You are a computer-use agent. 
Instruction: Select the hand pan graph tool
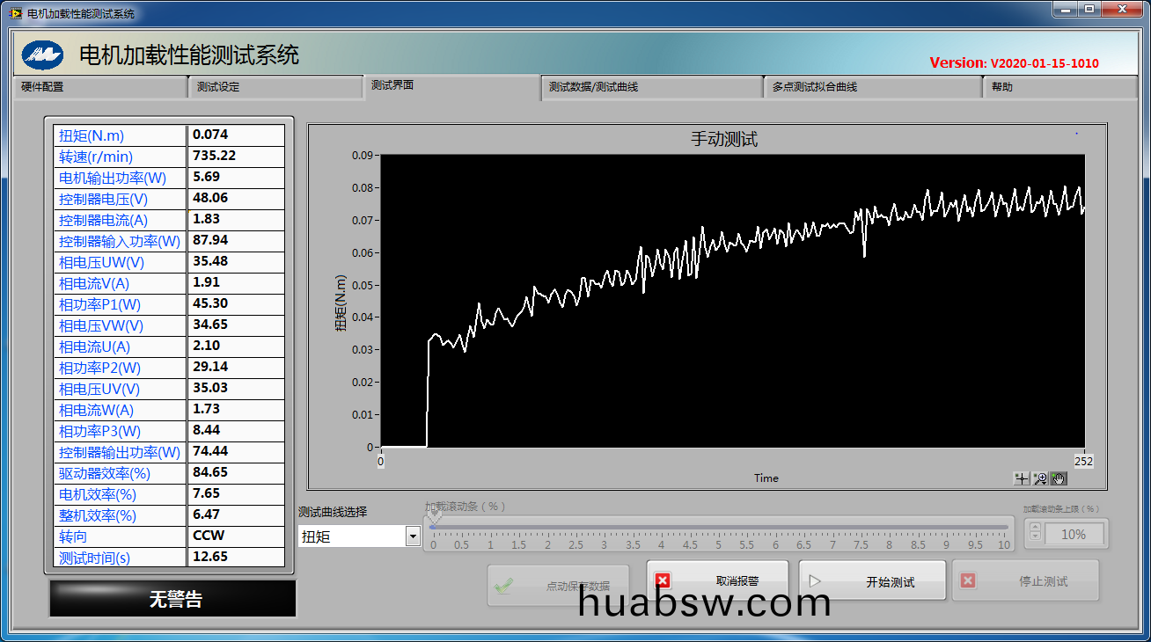[x=1059, y=478]
